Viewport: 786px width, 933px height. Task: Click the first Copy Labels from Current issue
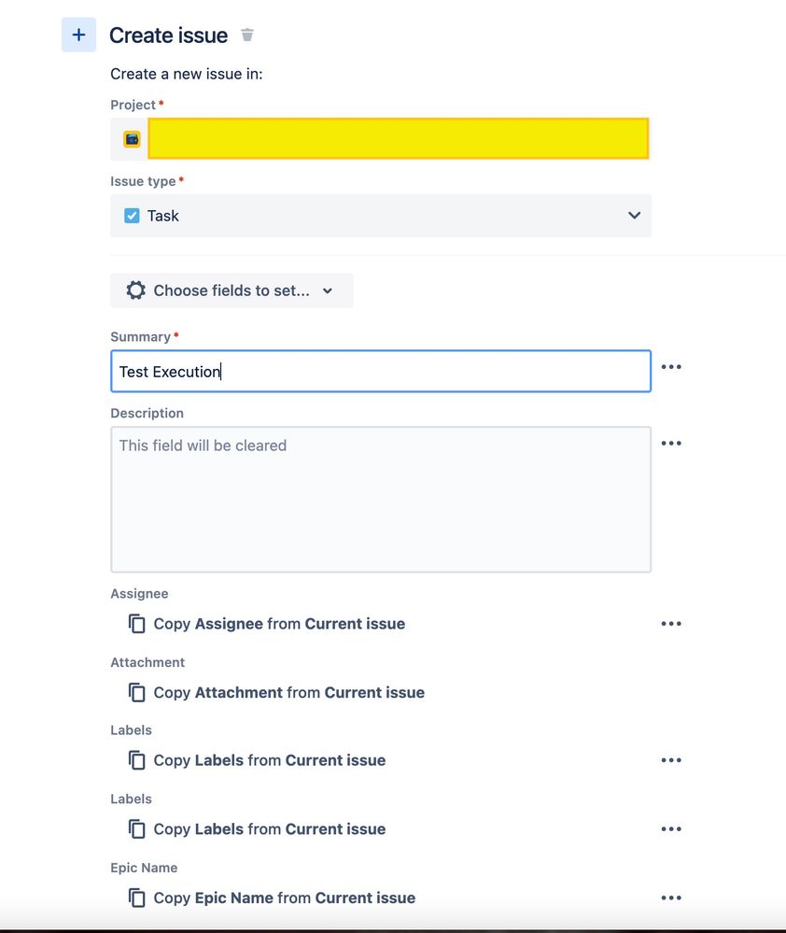click(270, 760)
